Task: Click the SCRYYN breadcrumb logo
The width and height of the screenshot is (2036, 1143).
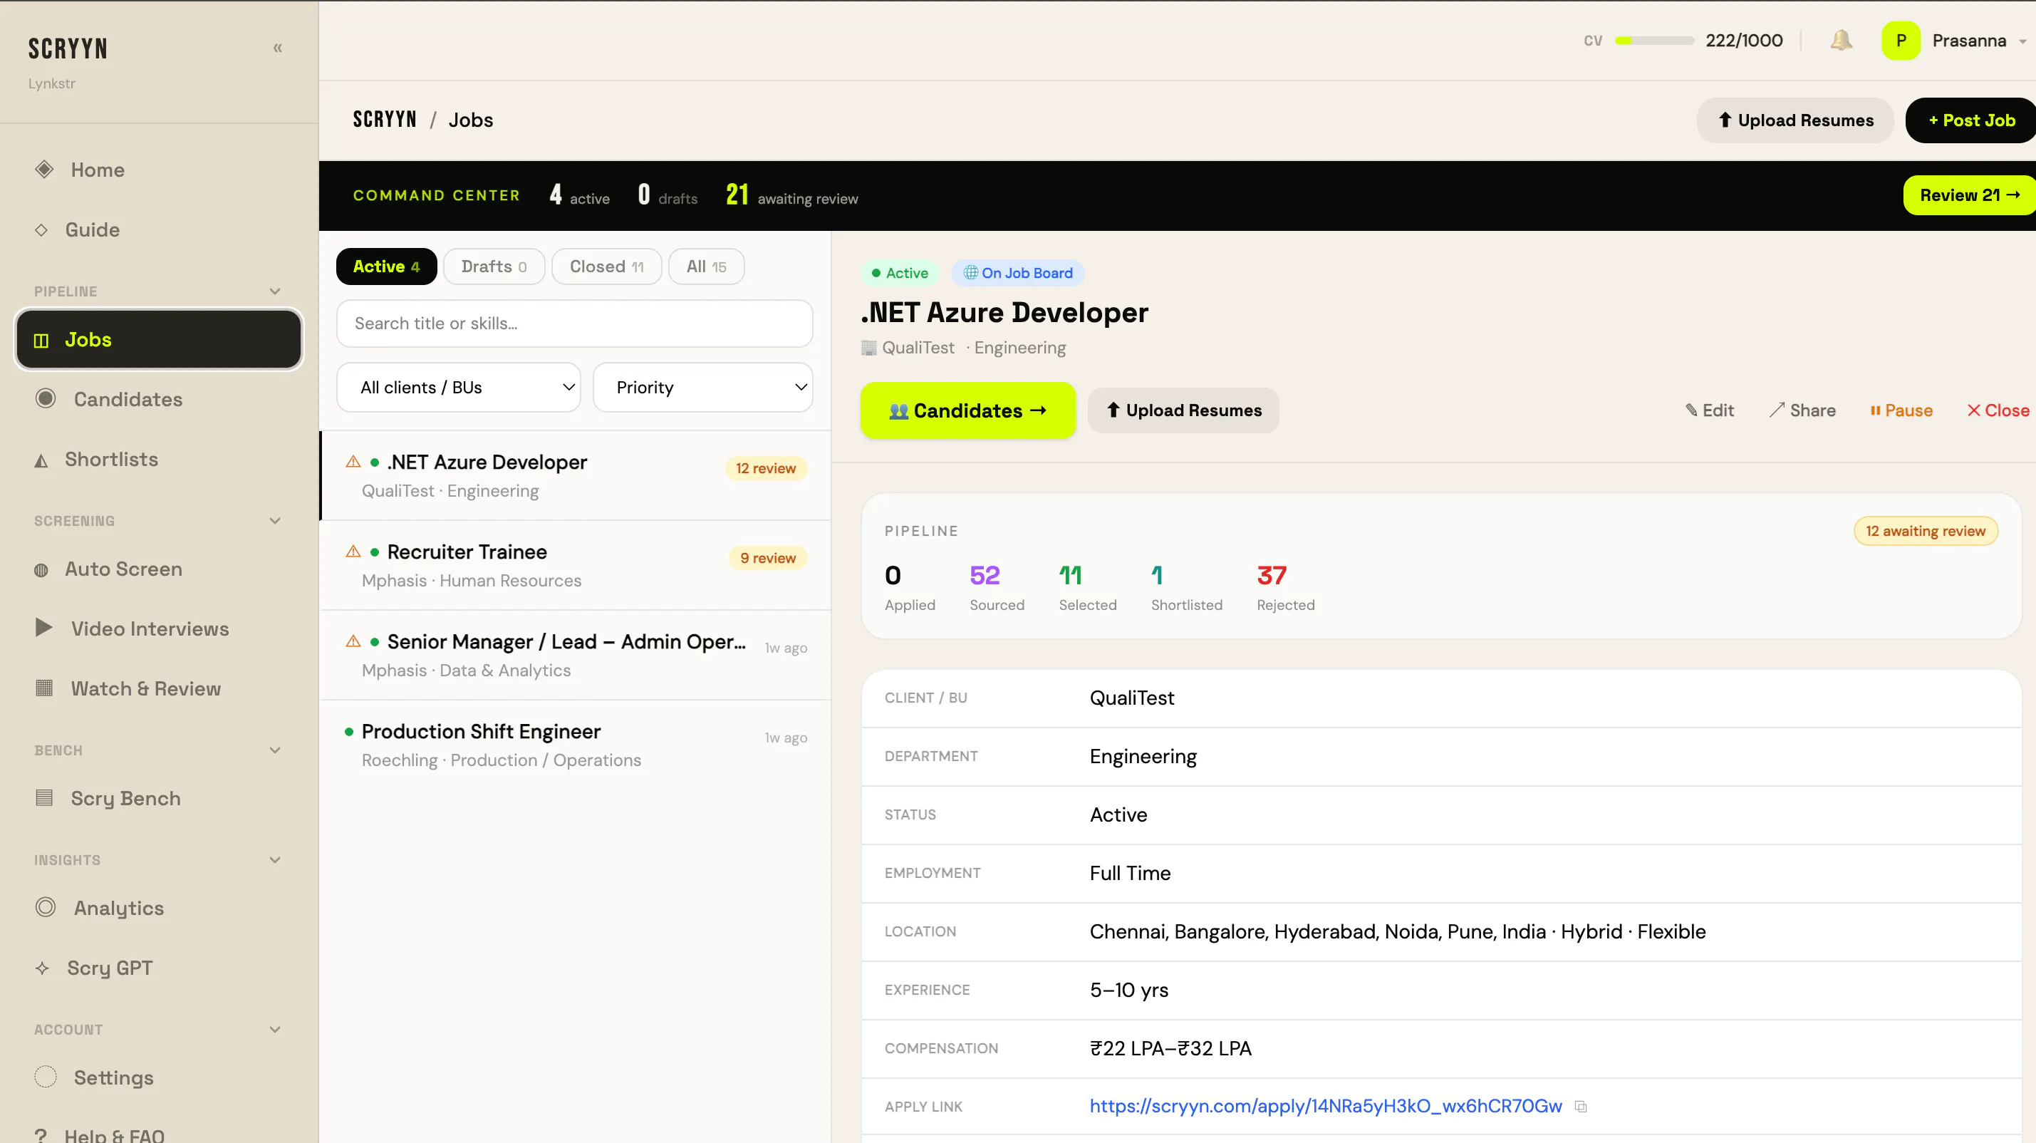Action: pos(384,120)
